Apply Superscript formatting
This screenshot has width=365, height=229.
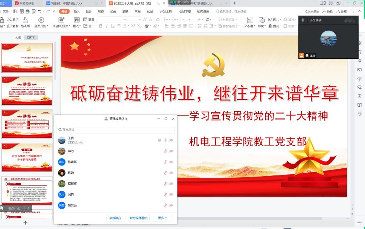point(133,26)
